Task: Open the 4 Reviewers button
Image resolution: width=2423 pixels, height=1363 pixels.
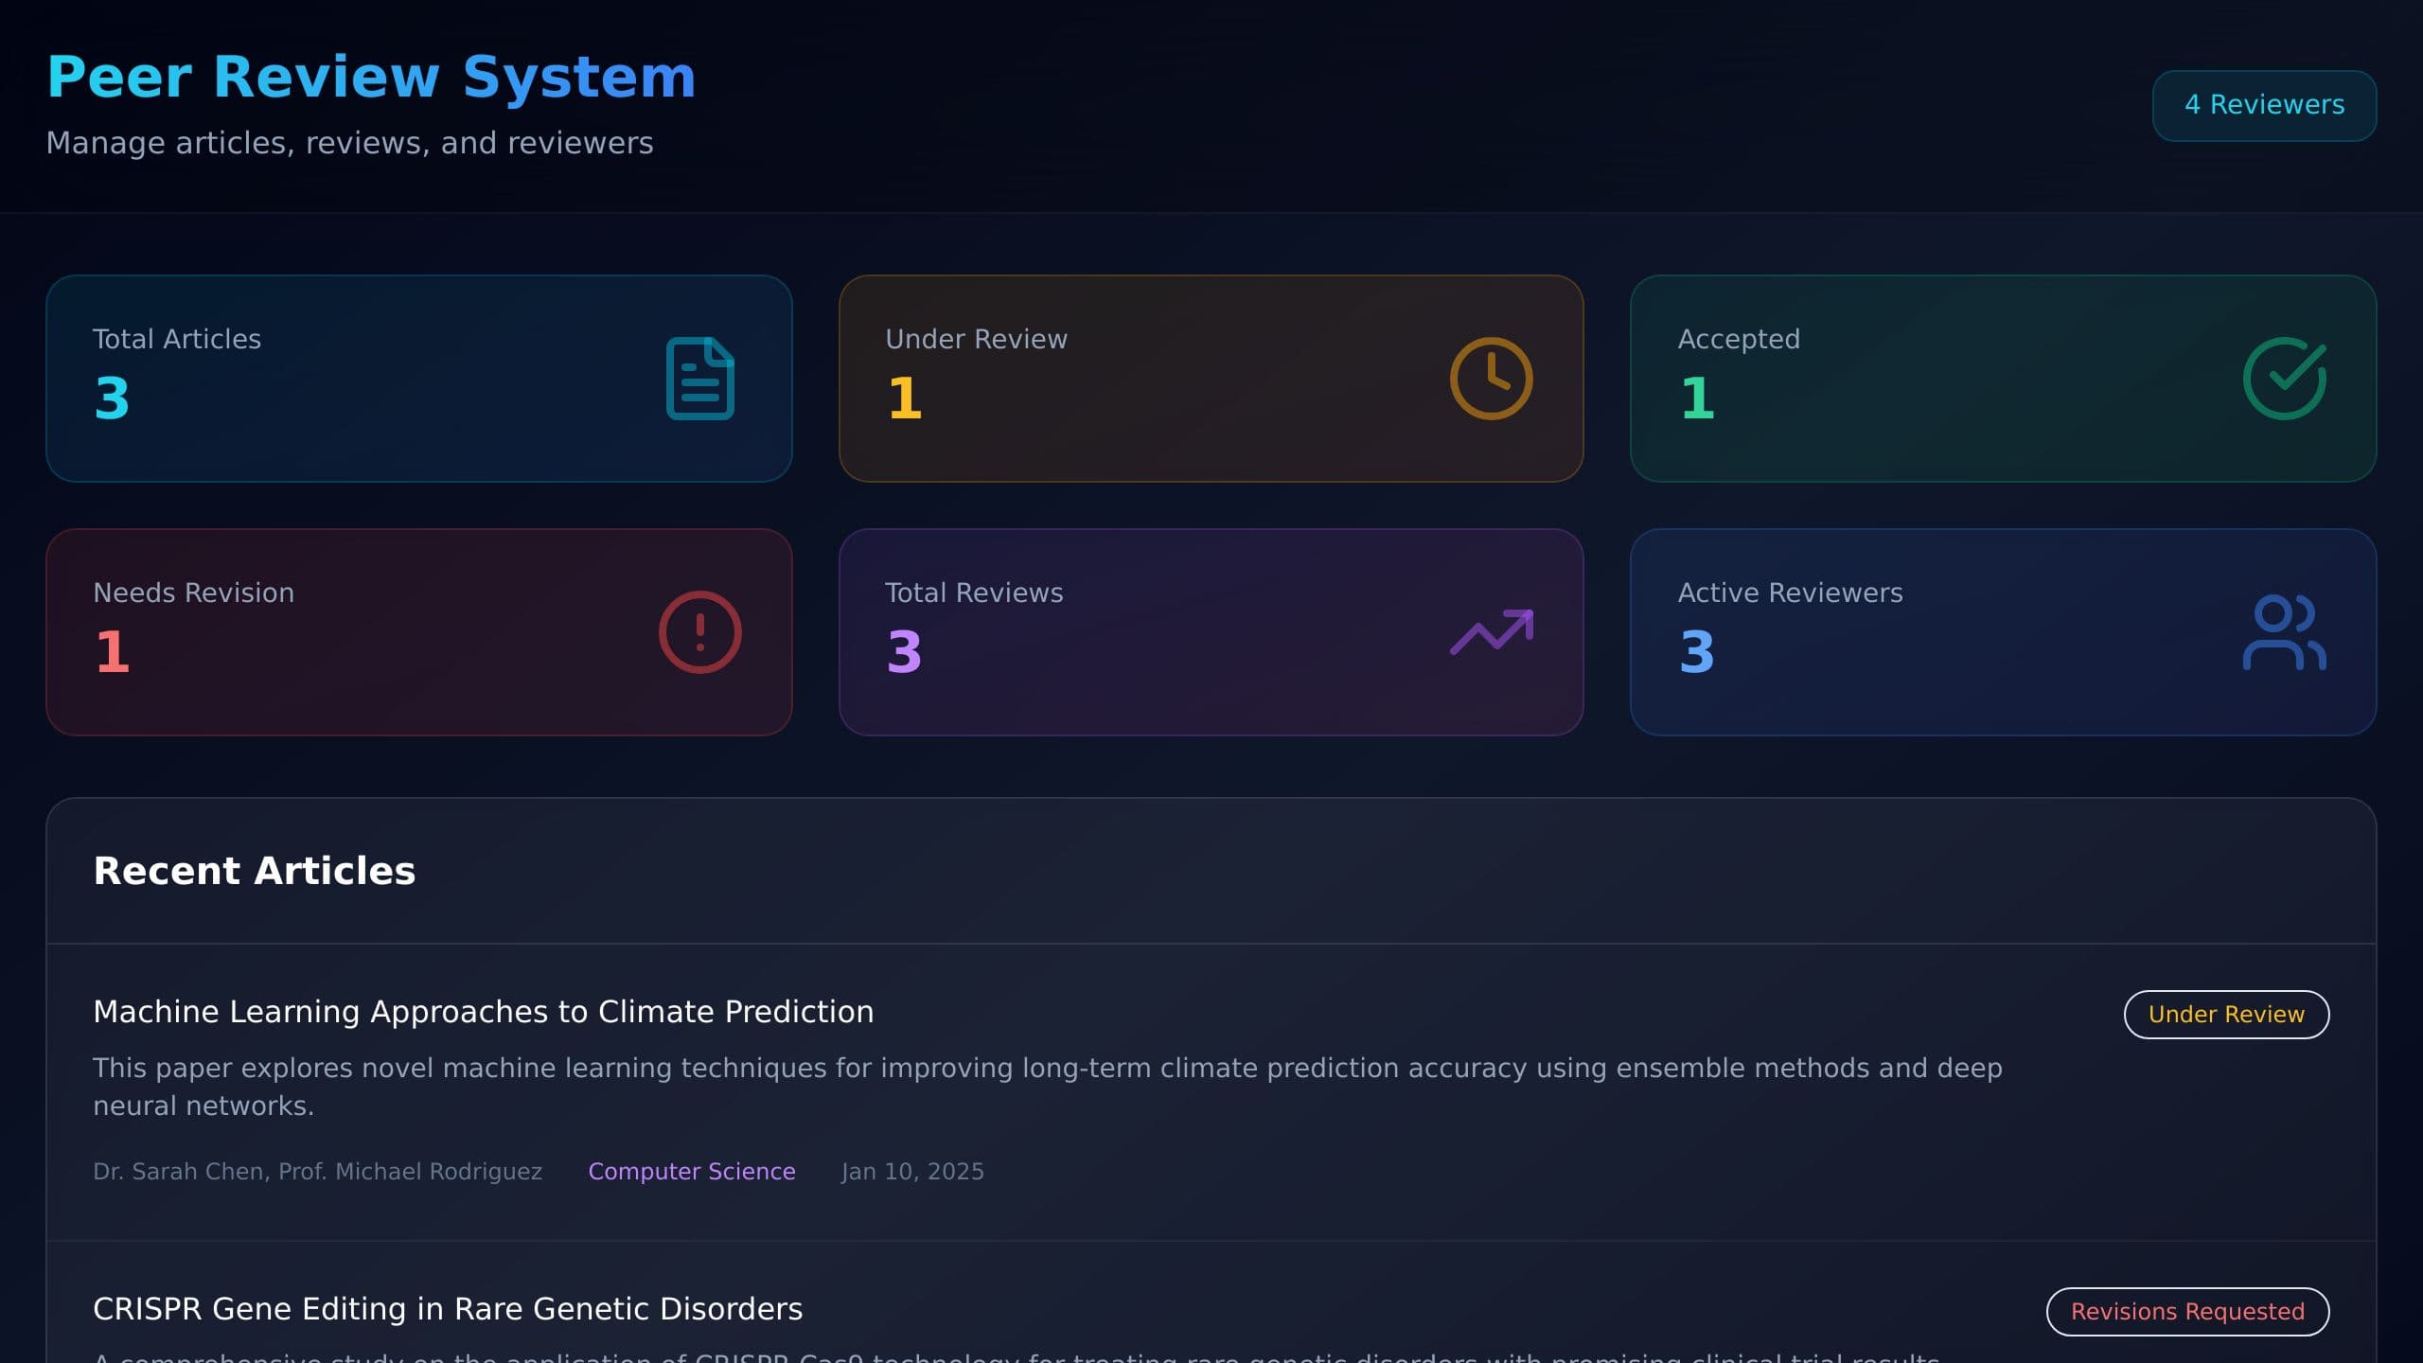Action: point(2264,105)
